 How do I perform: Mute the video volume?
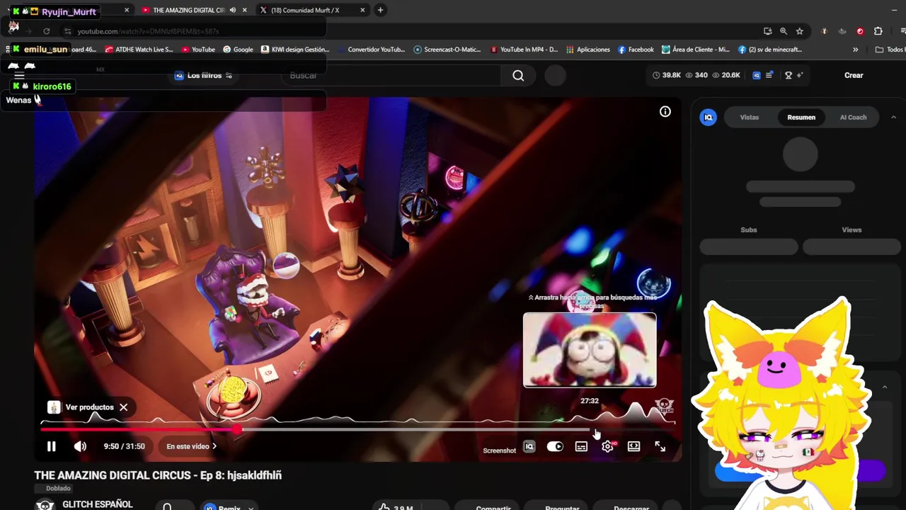click(80, 446)
